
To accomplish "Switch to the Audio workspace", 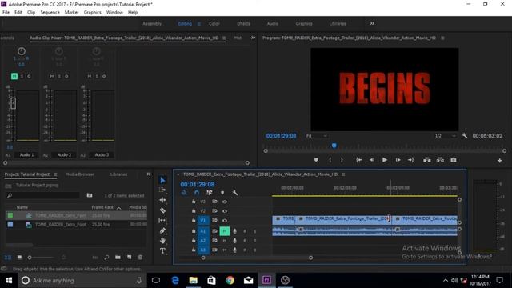I will click(x=273, y=23).
